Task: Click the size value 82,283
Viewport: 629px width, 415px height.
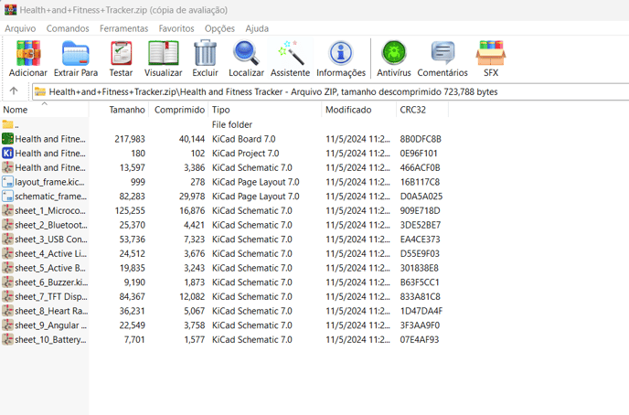Action: [132, 197]
